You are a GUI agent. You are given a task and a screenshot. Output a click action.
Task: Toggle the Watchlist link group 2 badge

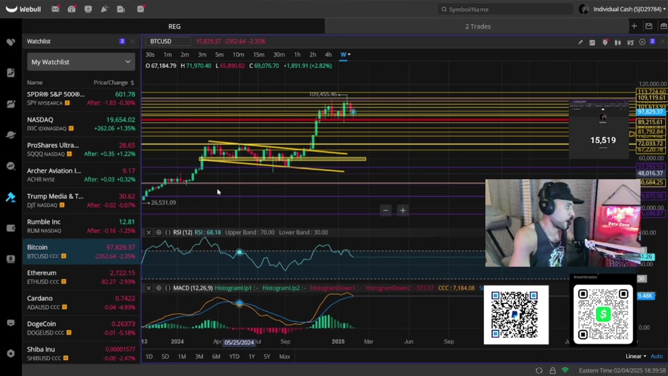122,41
